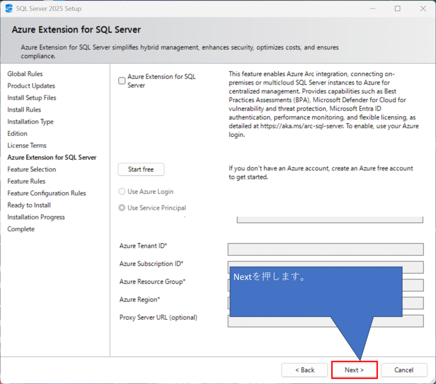This screenshot has height=384, width=436.
Task: Select the Feature Rules step
Action: [x=26, y=181]
